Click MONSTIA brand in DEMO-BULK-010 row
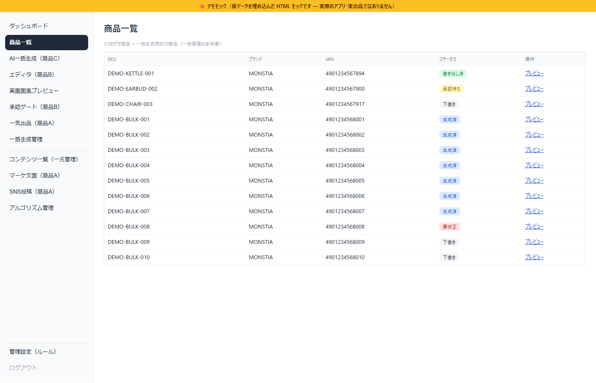This screenshot has width=596, height=383. click(x=261, y=257)
